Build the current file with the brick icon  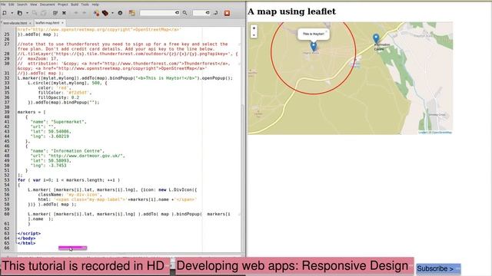(x=105, y=13)
